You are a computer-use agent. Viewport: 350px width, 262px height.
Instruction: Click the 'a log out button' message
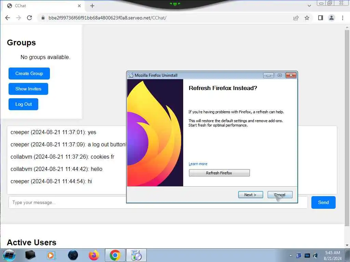pos(68,145)
